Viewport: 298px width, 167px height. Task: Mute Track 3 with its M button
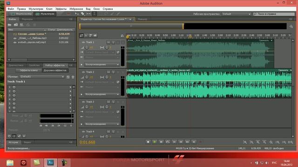point(108,102)
